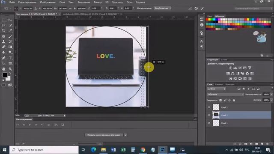
Task: Toggle lock transparent pixels
Action: click(x=220, y=100)
